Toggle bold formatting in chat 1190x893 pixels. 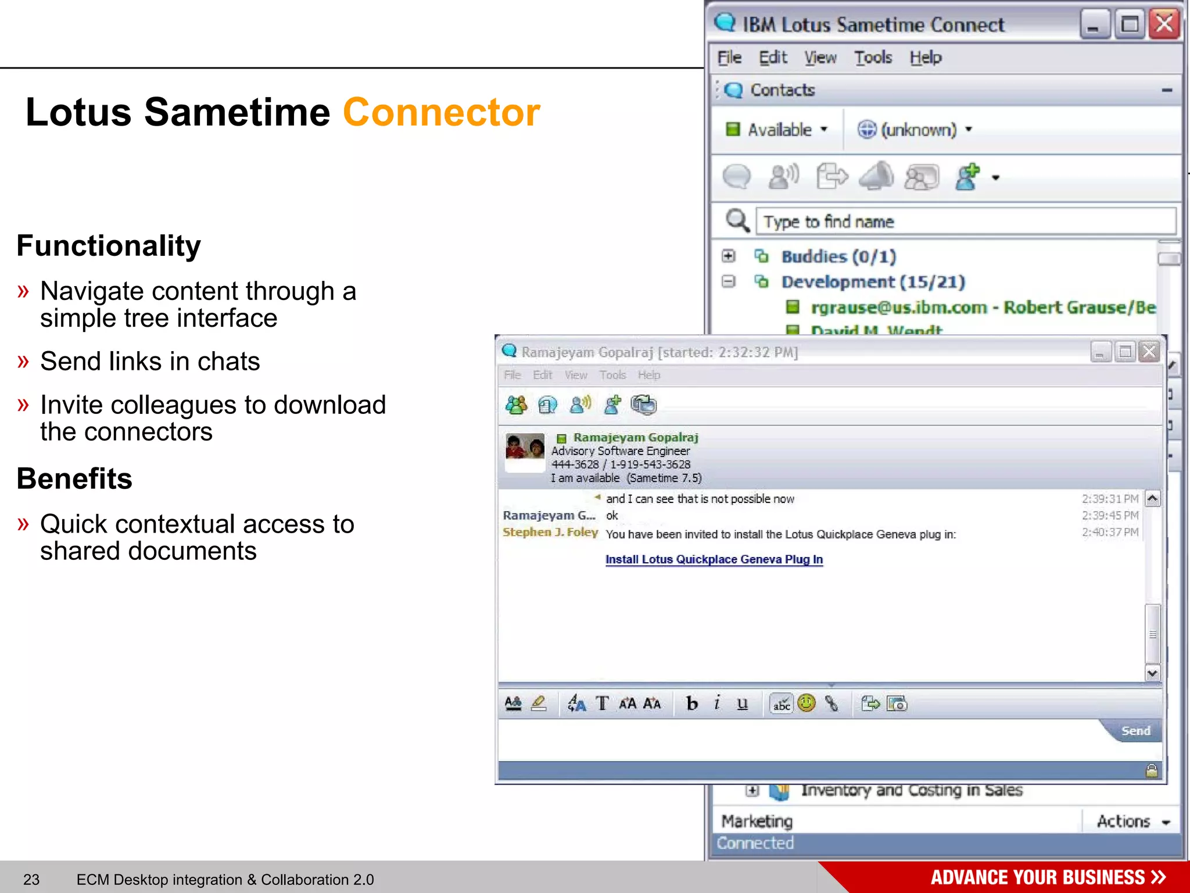point(691,703)
